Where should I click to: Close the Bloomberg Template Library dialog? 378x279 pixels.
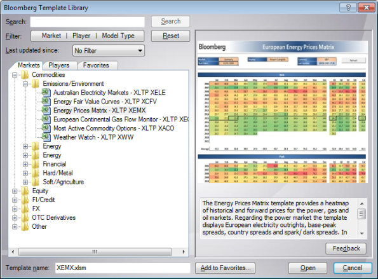366,8
